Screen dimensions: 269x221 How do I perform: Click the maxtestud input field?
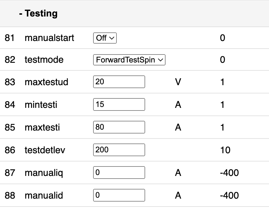pyautogui.click(x=119, y=82)
